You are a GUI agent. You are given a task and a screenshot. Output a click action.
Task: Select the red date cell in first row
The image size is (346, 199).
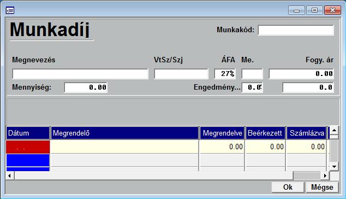(x=28, y=147)
